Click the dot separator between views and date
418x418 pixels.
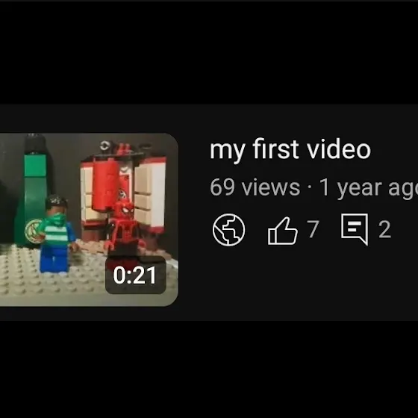coord(309,187)
